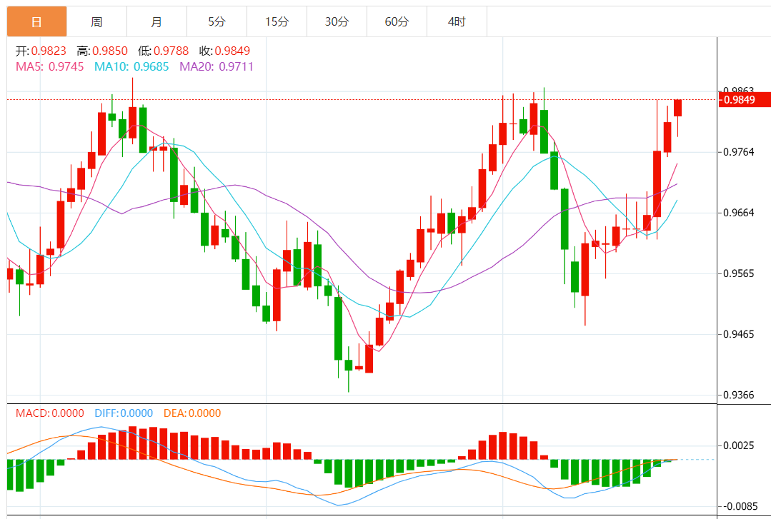
Task: Open the 4时 timeframe tab
Action: point(457,21)
